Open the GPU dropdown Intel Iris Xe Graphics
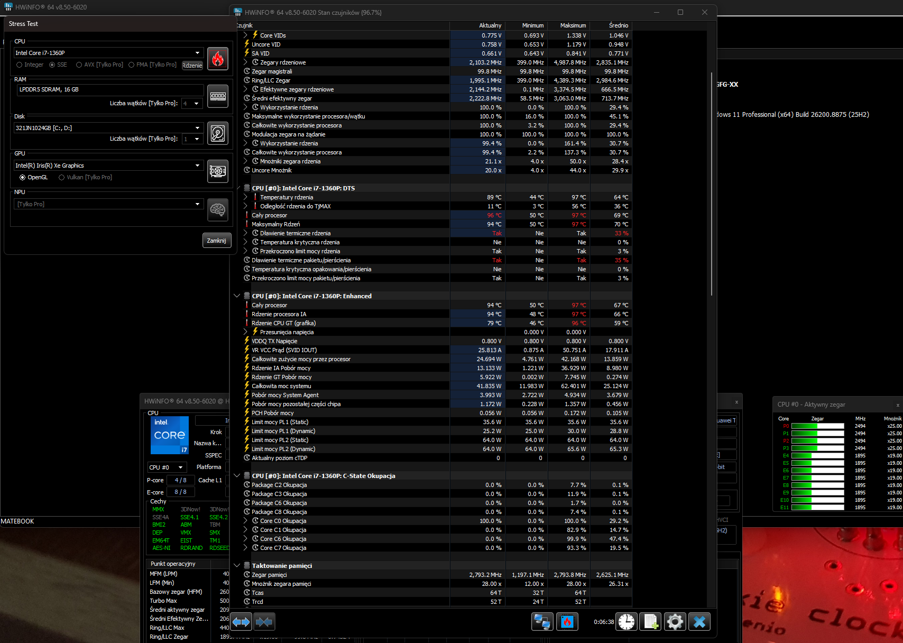This screenshot has height=643, width=903. tap(108, 166)
